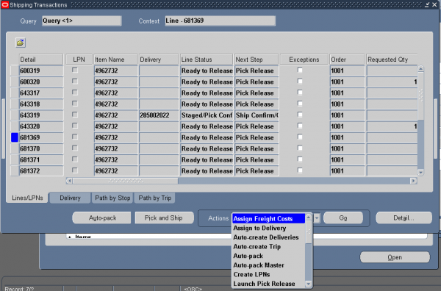The width and height of the screenshot is (441, 291).
Task: Click the Go button
Action: (343, 218)
